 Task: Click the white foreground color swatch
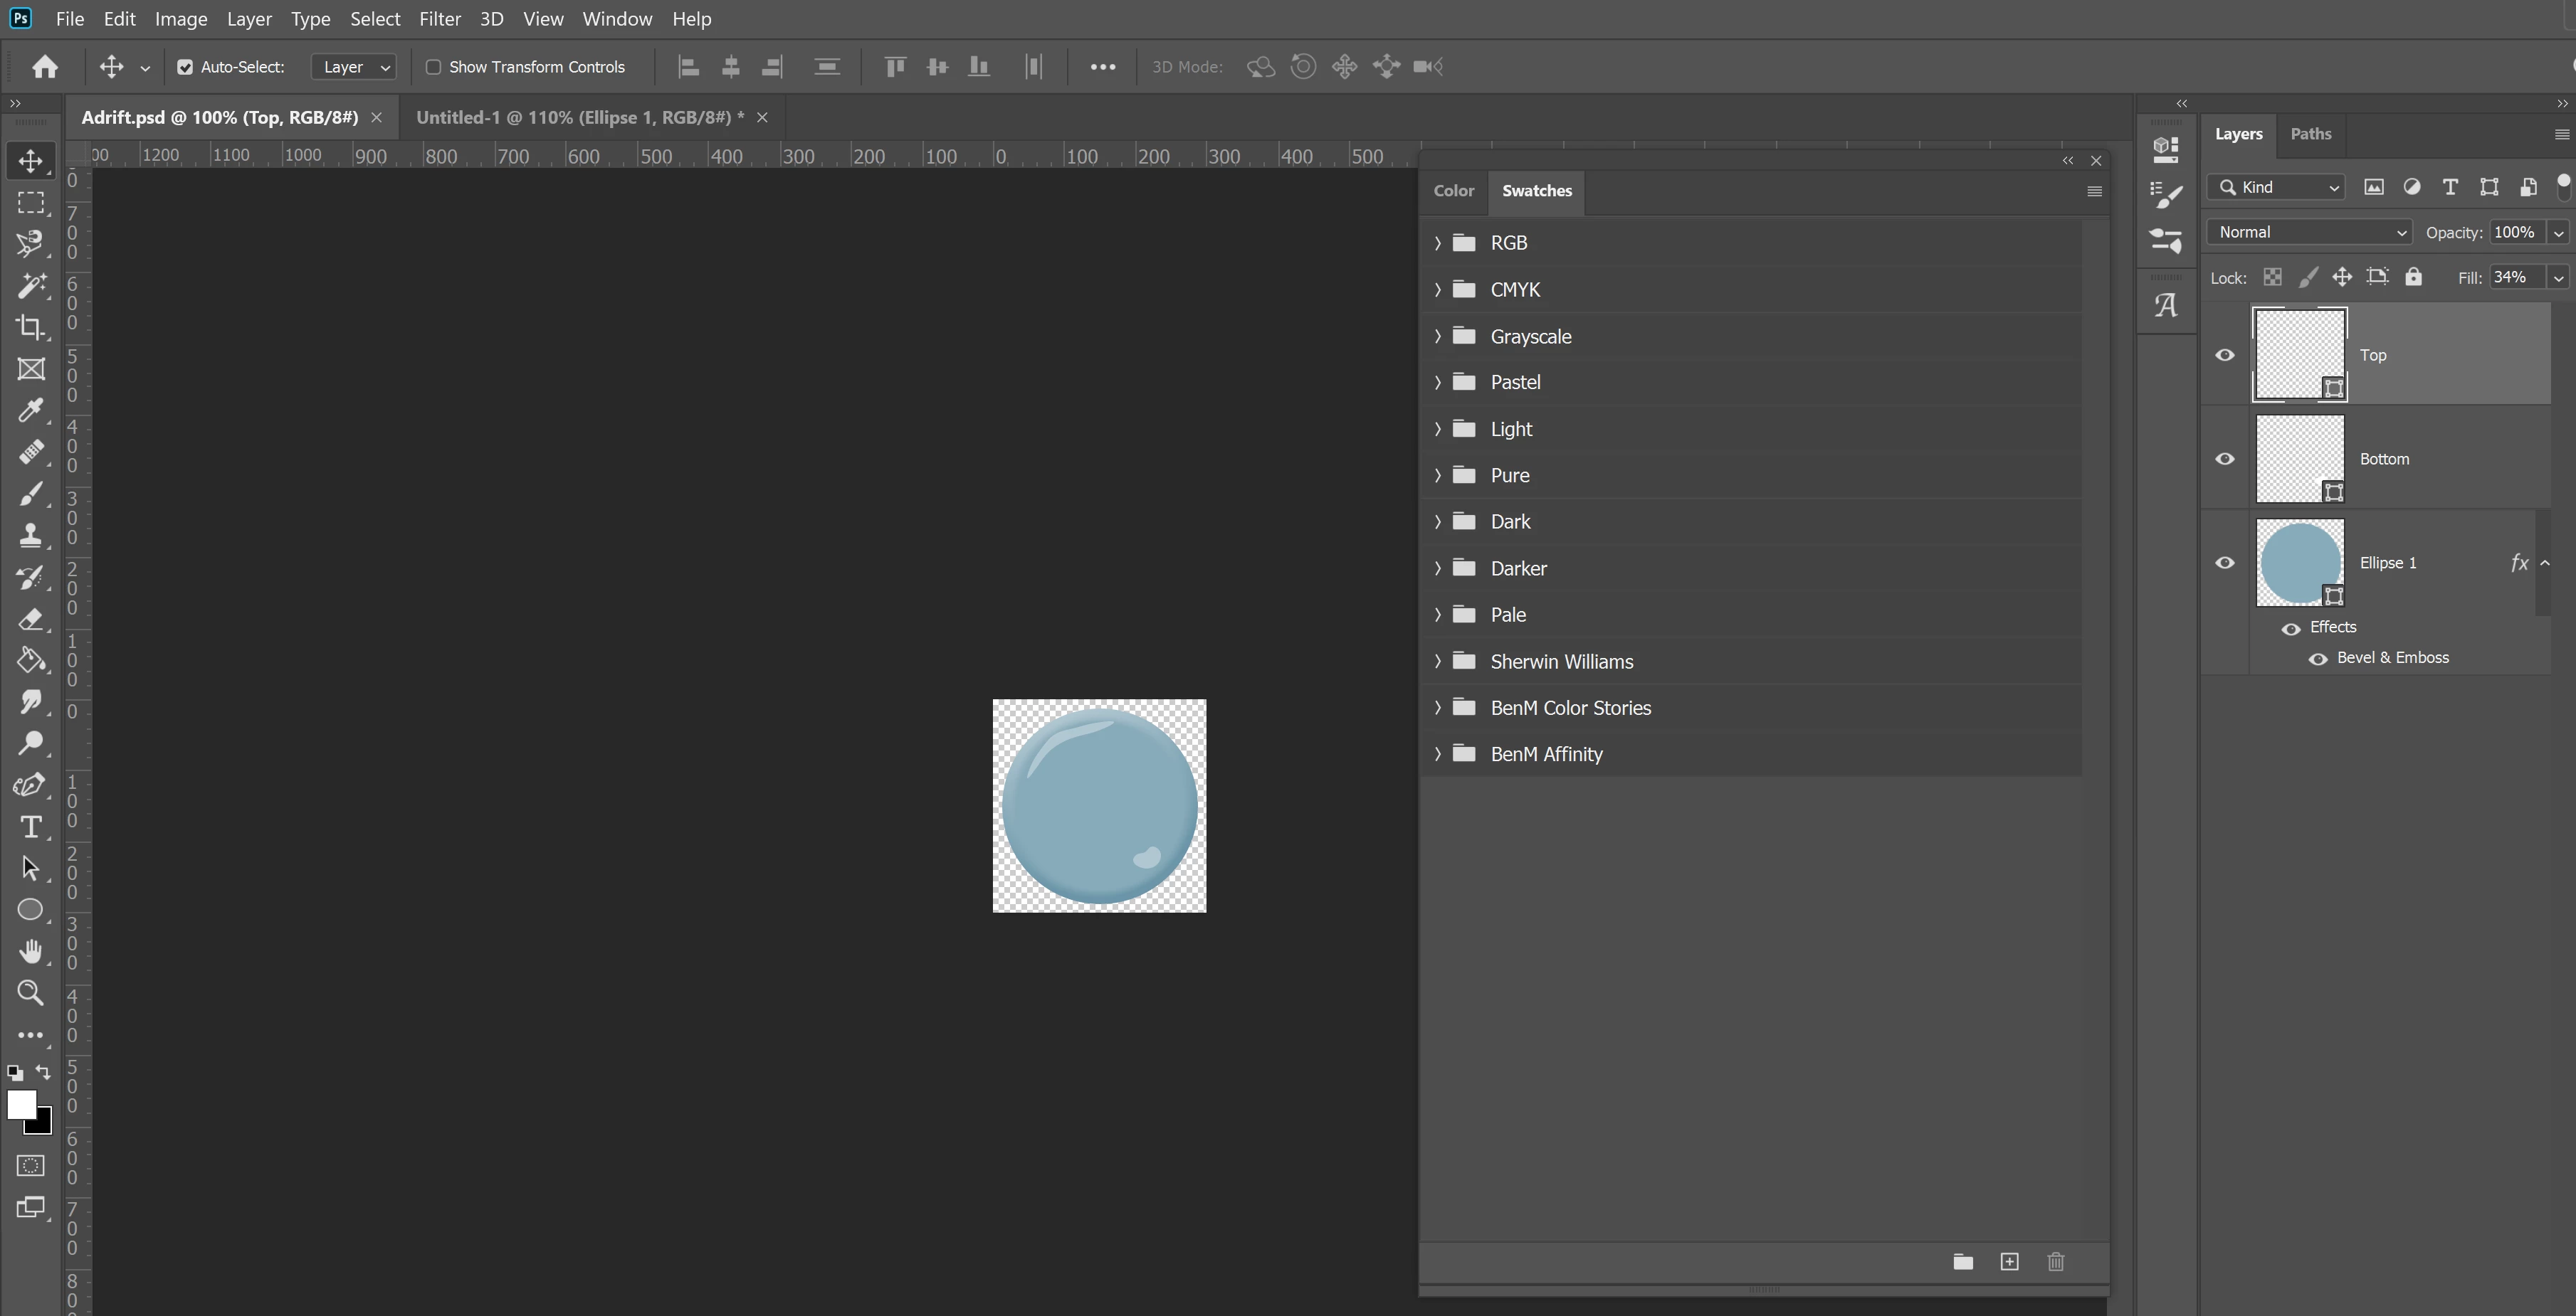(x=20, y=1103)
